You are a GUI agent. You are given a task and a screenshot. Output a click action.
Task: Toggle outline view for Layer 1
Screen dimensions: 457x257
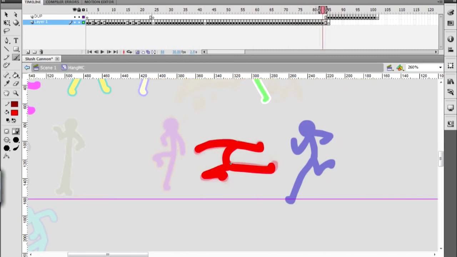point(84,22)
